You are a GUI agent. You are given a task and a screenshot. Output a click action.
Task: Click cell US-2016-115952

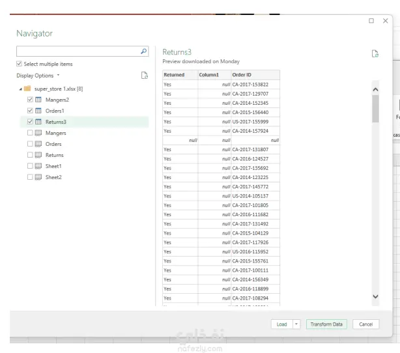coord(255,251)
